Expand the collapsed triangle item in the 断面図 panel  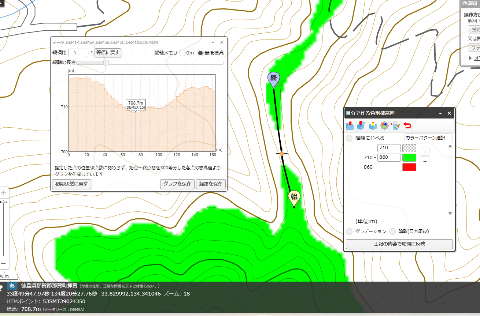tap(471, 58)
